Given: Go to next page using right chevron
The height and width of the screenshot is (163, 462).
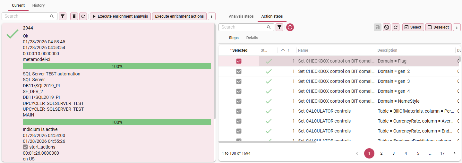Looking at the screenshot, I should (454, 153).
